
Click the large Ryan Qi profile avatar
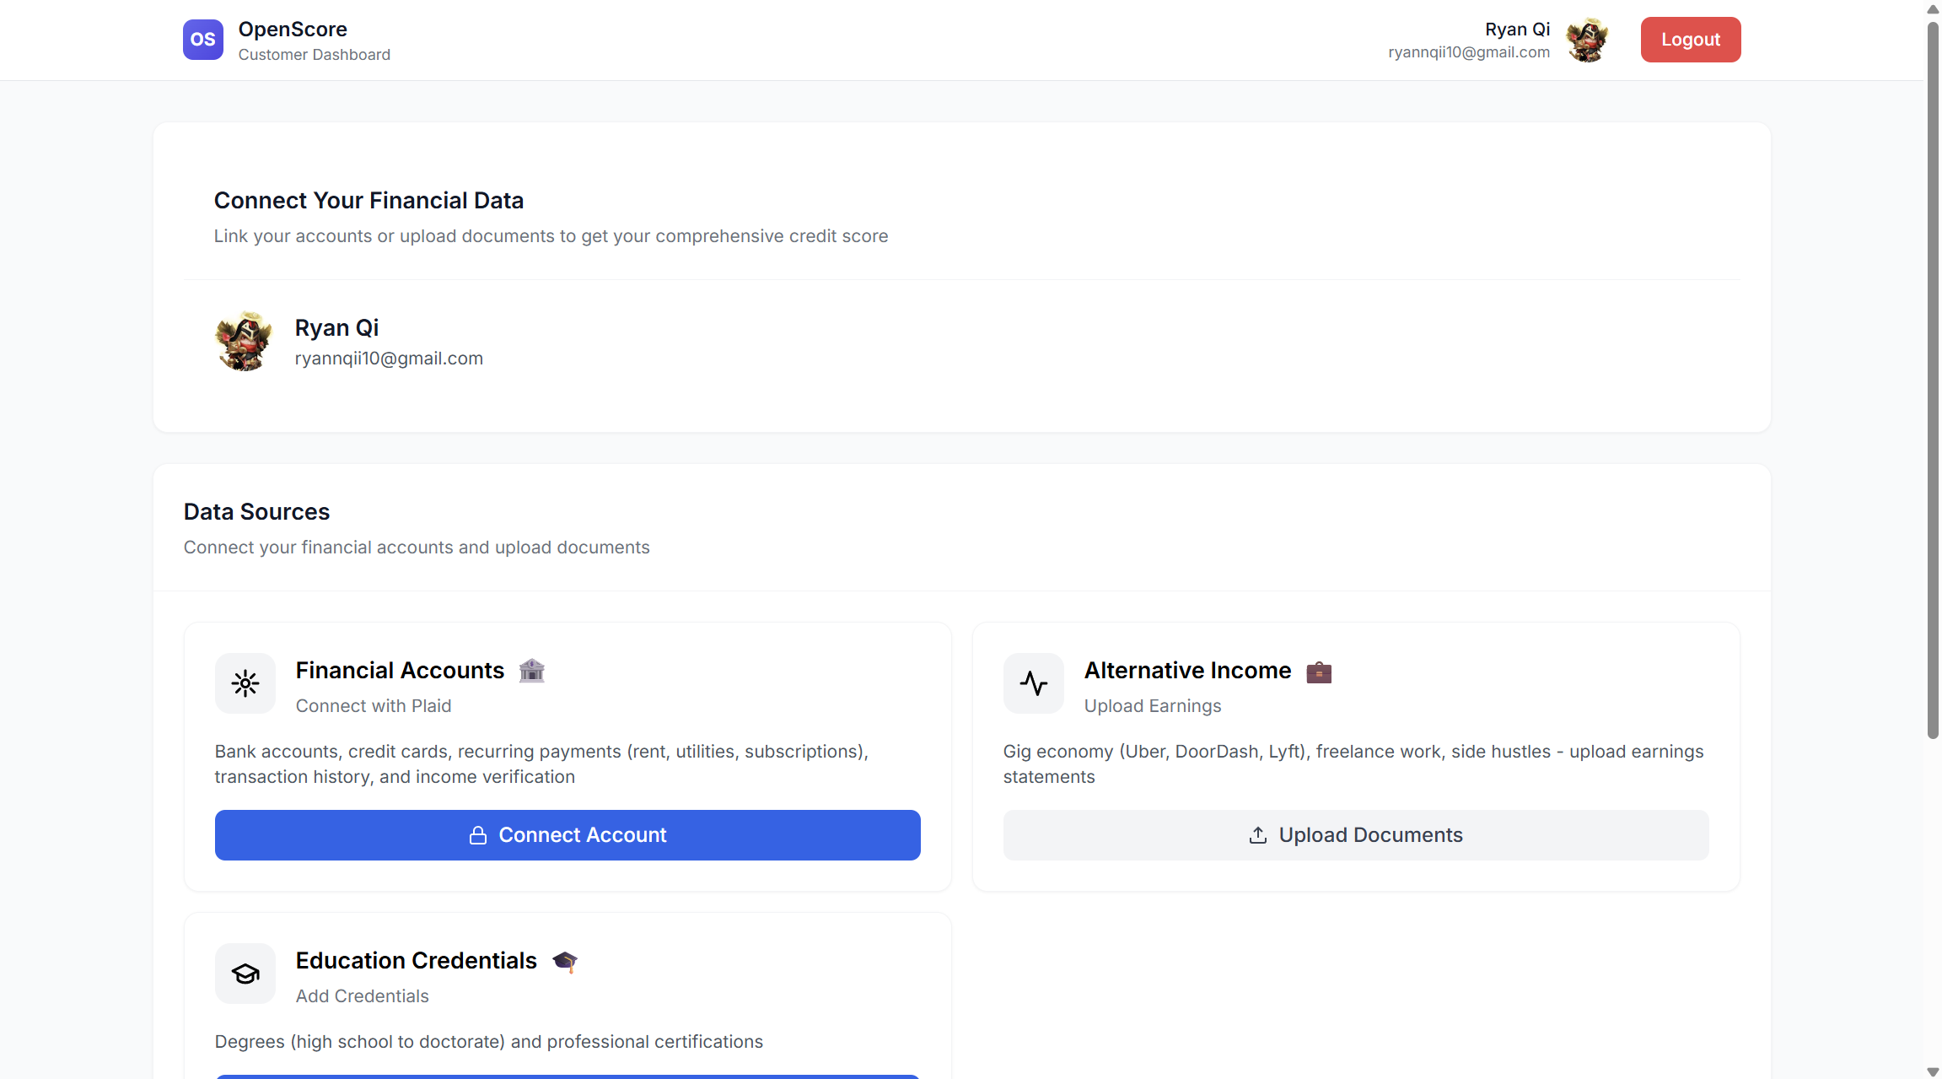[x=244, y=341]
